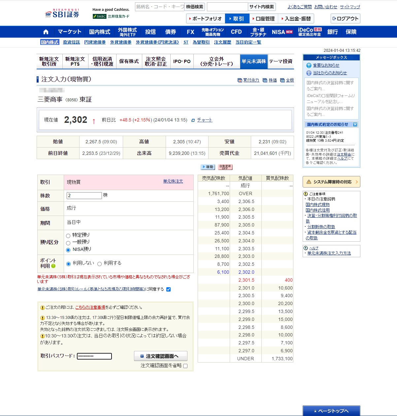Click the SBI証券 logo
The image size is (397, 416).
tap(62, 14)
